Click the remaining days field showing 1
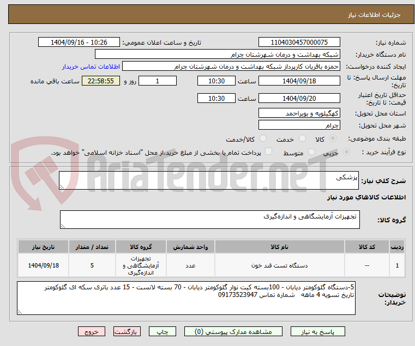Viewport: 415px width, 346px height. pos(158,81)
